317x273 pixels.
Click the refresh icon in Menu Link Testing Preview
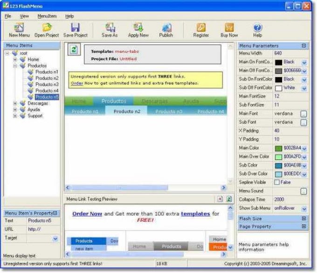229,199
